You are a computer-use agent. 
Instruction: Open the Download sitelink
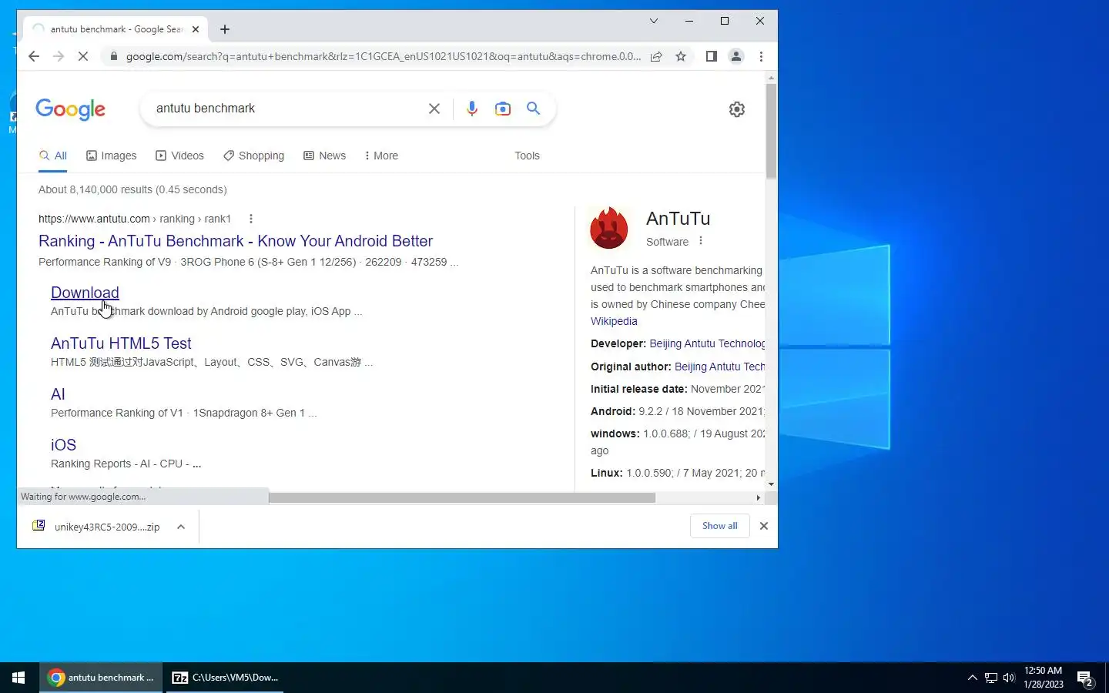coord(85,293)
